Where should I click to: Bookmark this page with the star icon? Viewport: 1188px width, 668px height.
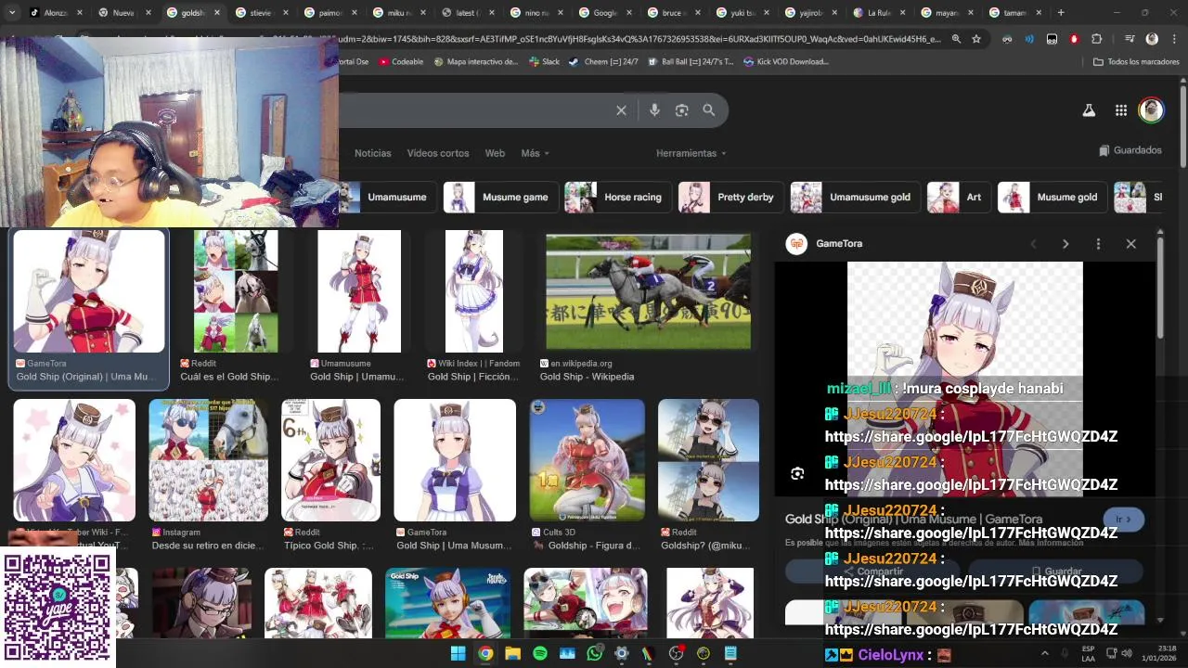976,39
